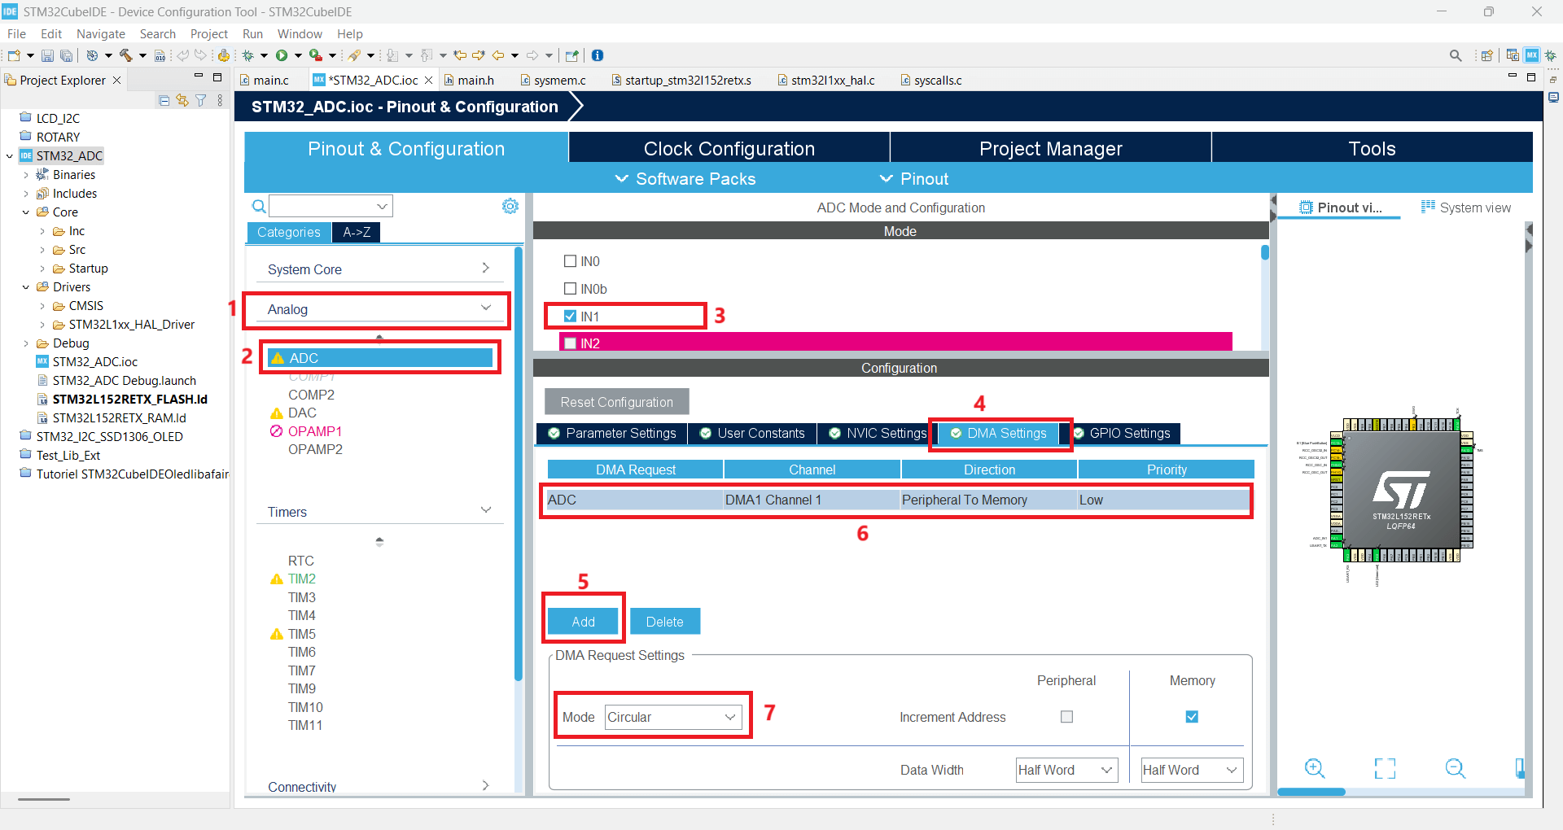Click the Delete DMA request button

click(665, 622)
